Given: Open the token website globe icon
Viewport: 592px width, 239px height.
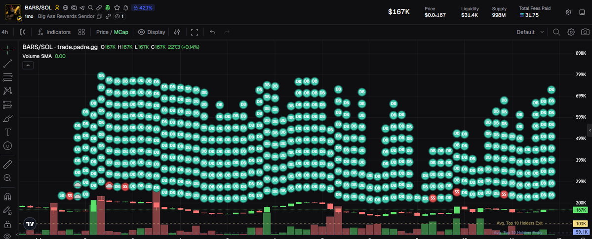Looking at the screenshot, I should pyautogui.click(x=66, y=7).
